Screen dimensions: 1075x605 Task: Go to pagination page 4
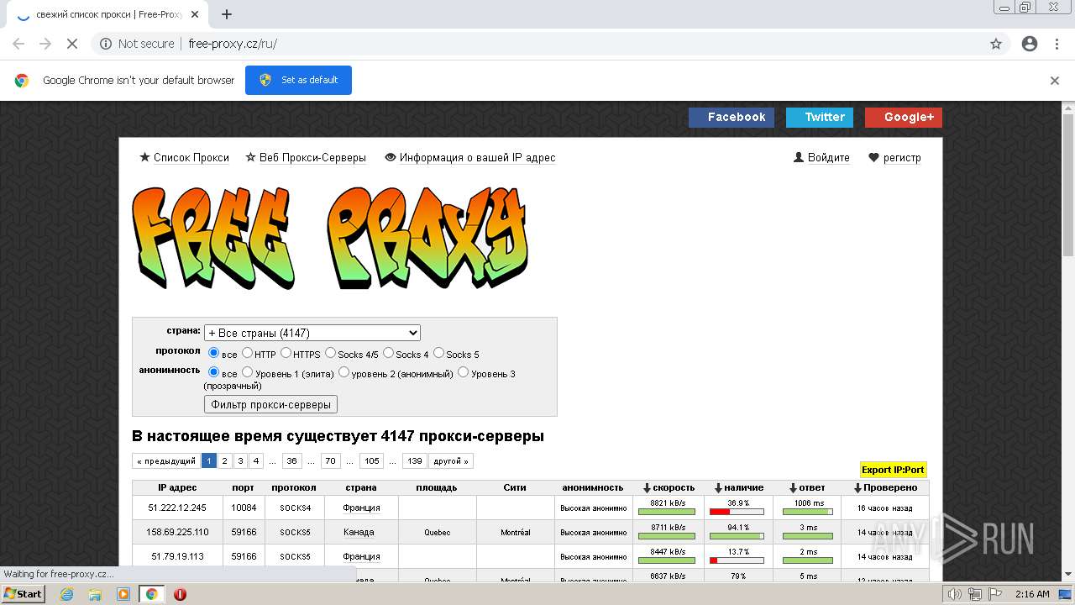[x=256, y=460]
